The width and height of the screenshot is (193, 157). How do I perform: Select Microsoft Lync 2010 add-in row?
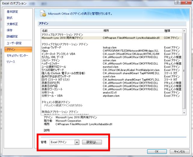point(63,38)
